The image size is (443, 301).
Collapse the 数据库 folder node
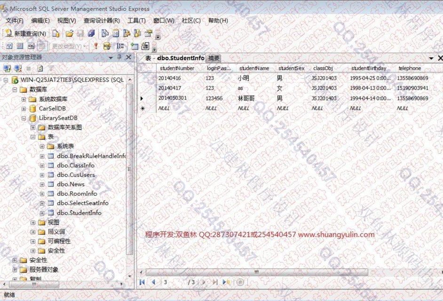point(15,89)
